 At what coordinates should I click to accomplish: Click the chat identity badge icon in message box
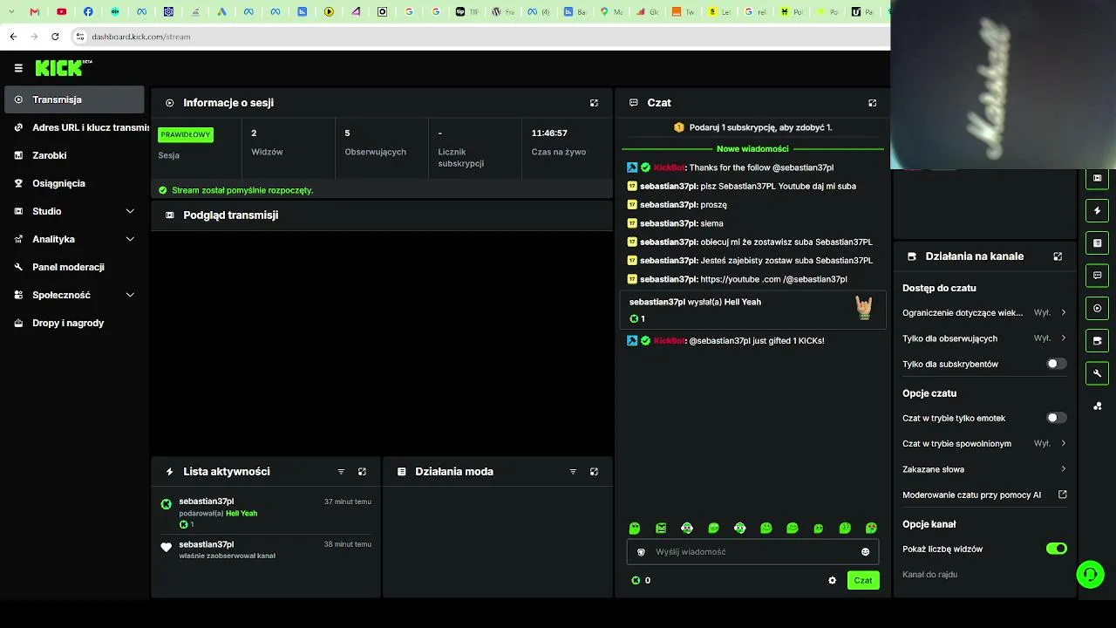(642, 552)
